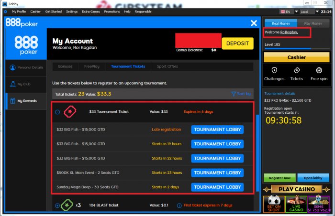
Task: Click the yellow DEPOSIT button
Action: click(x=237, y=43)
